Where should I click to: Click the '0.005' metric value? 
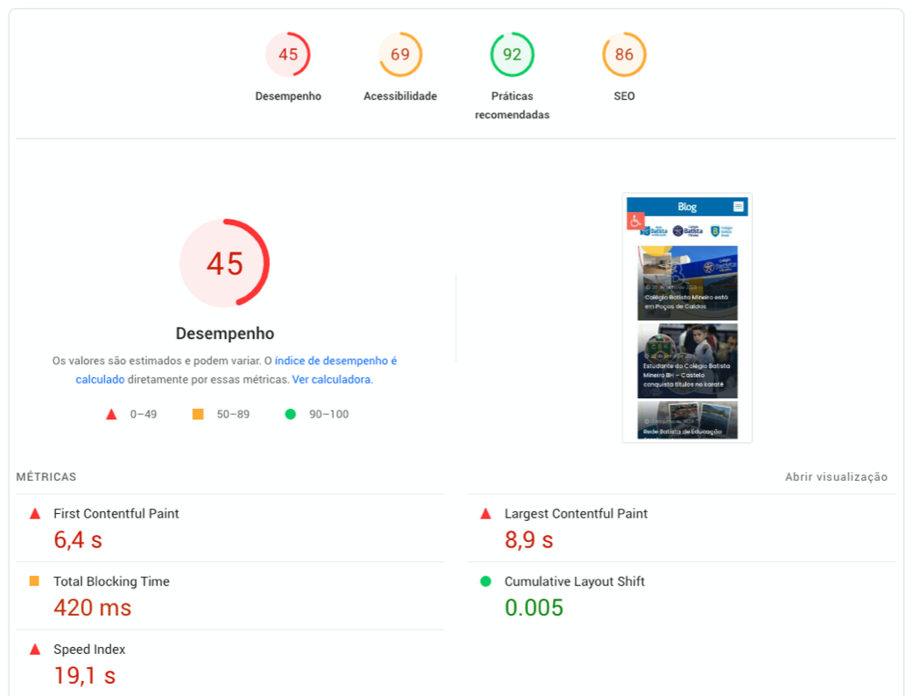[534, 608]
